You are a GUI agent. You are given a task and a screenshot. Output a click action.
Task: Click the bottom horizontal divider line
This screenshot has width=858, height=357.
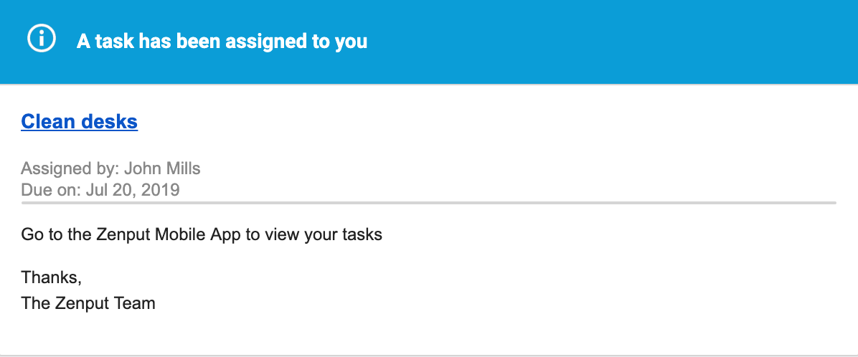(429, 355)
